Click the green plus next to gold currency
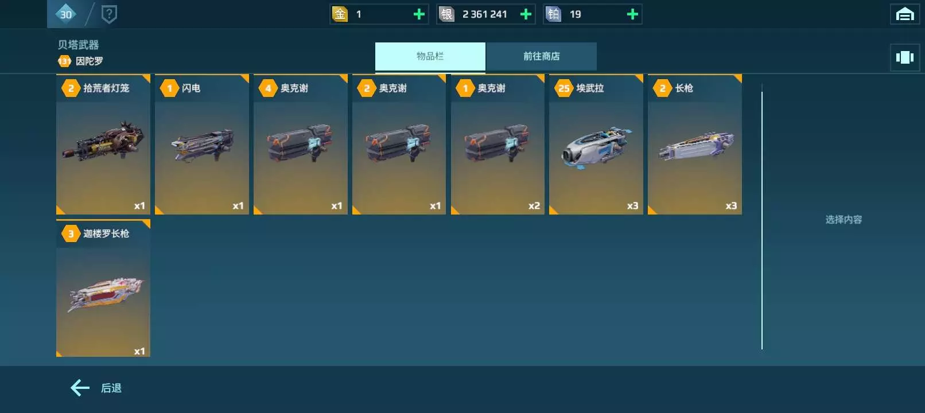Image resolution: width=925 pixels, height=413 pixels. (x=419, y=14)
